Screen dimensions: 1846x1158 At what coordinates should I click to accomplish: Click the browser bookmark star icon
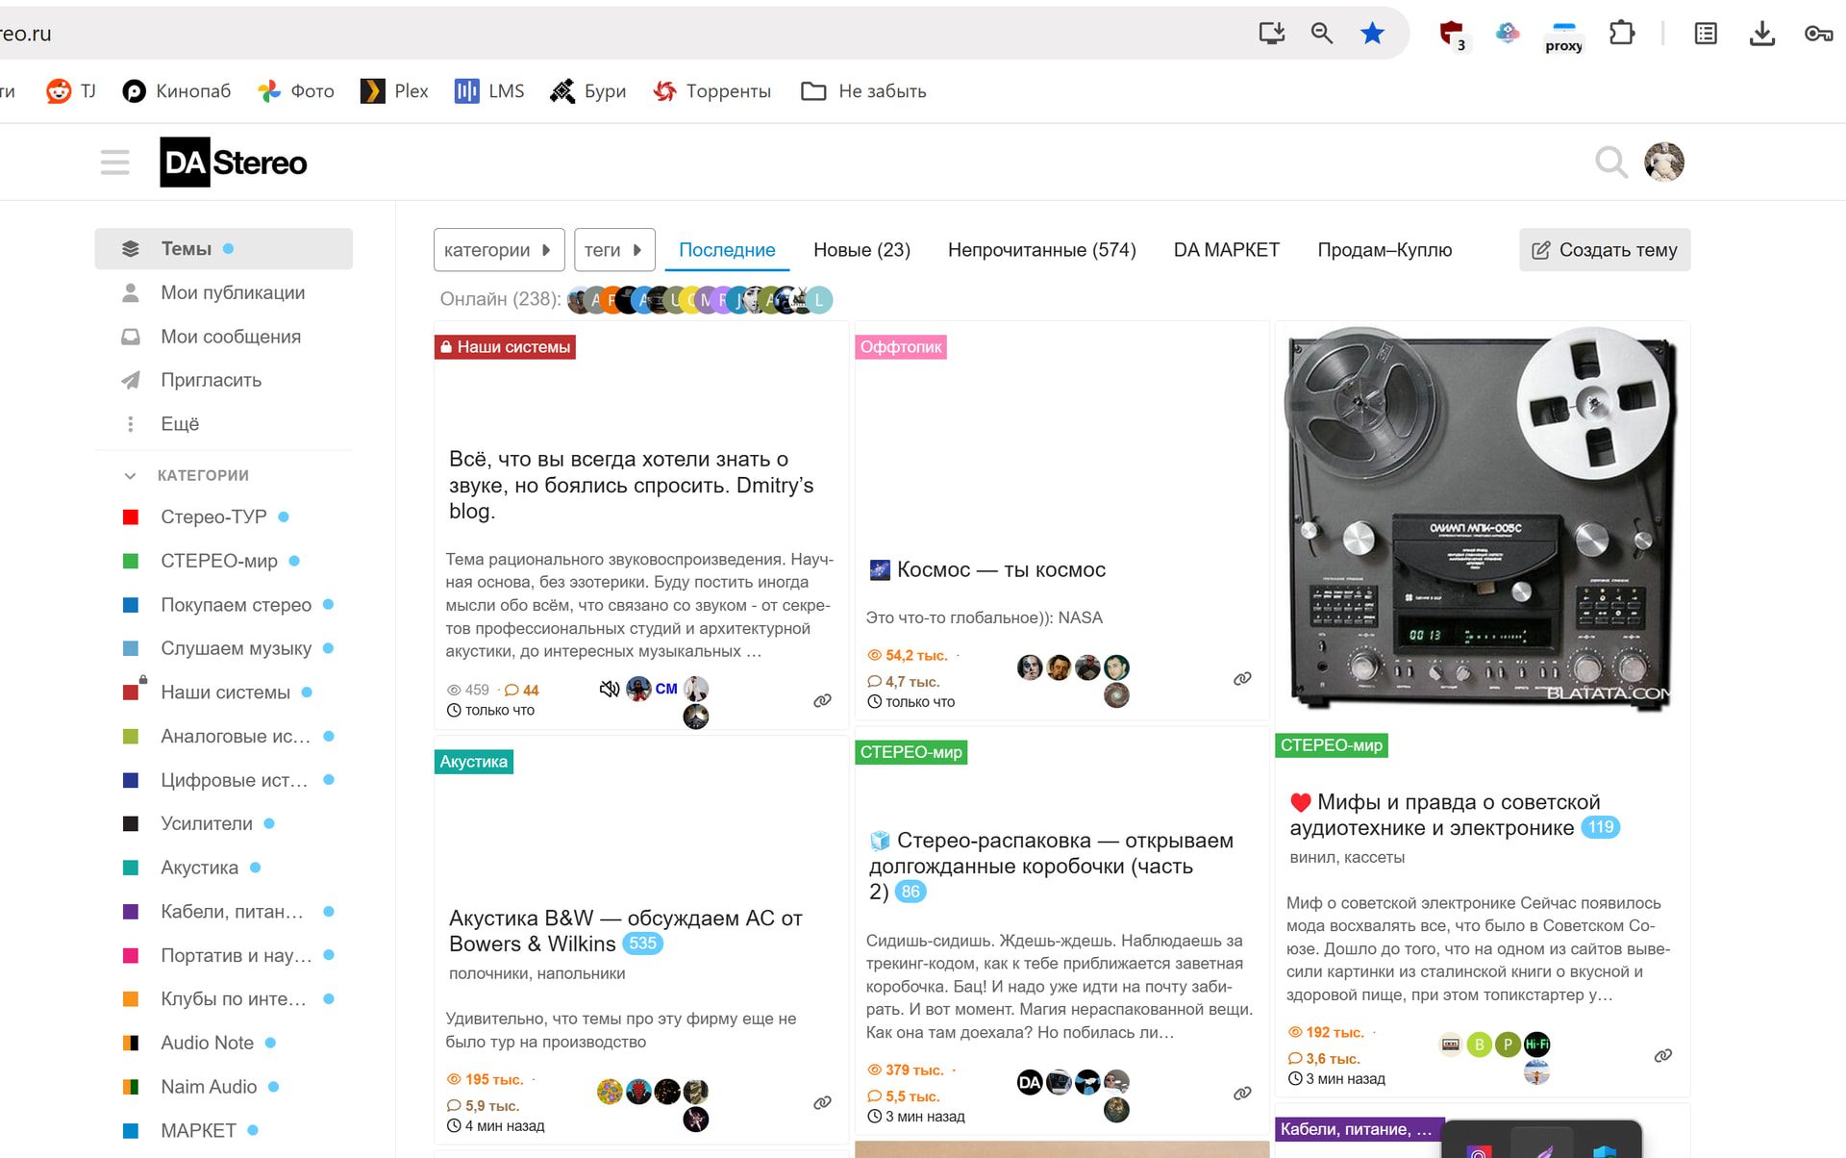point(1372,34)
